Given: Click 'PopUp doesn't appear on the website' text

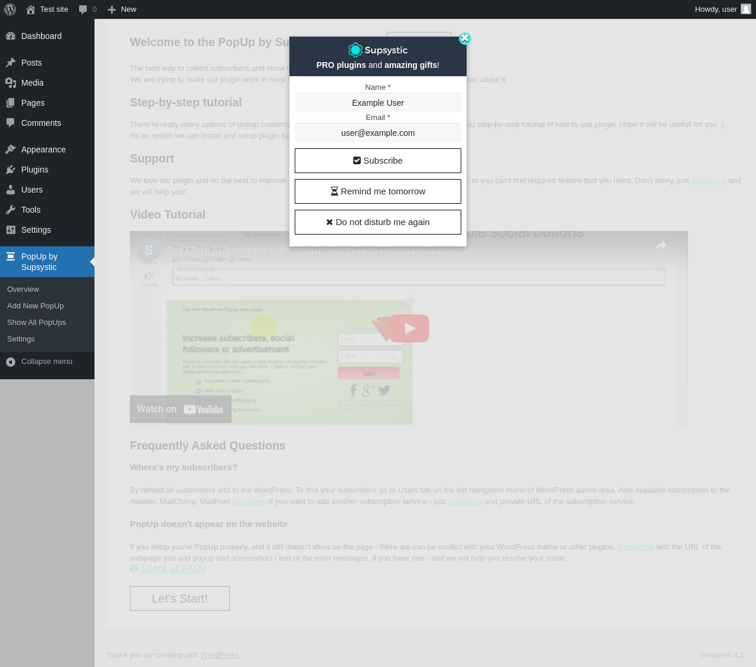Looking at the screenshot, I should (208, 524).
